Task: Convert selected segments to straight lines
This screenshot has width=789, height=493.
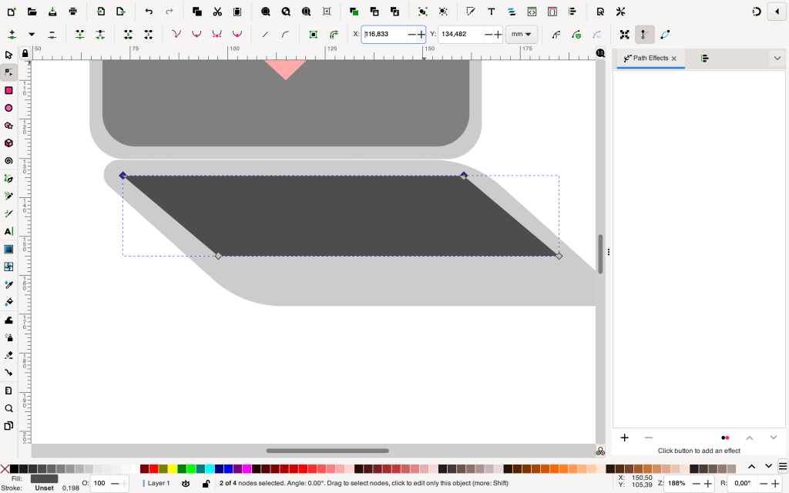Action: point(265,34)
